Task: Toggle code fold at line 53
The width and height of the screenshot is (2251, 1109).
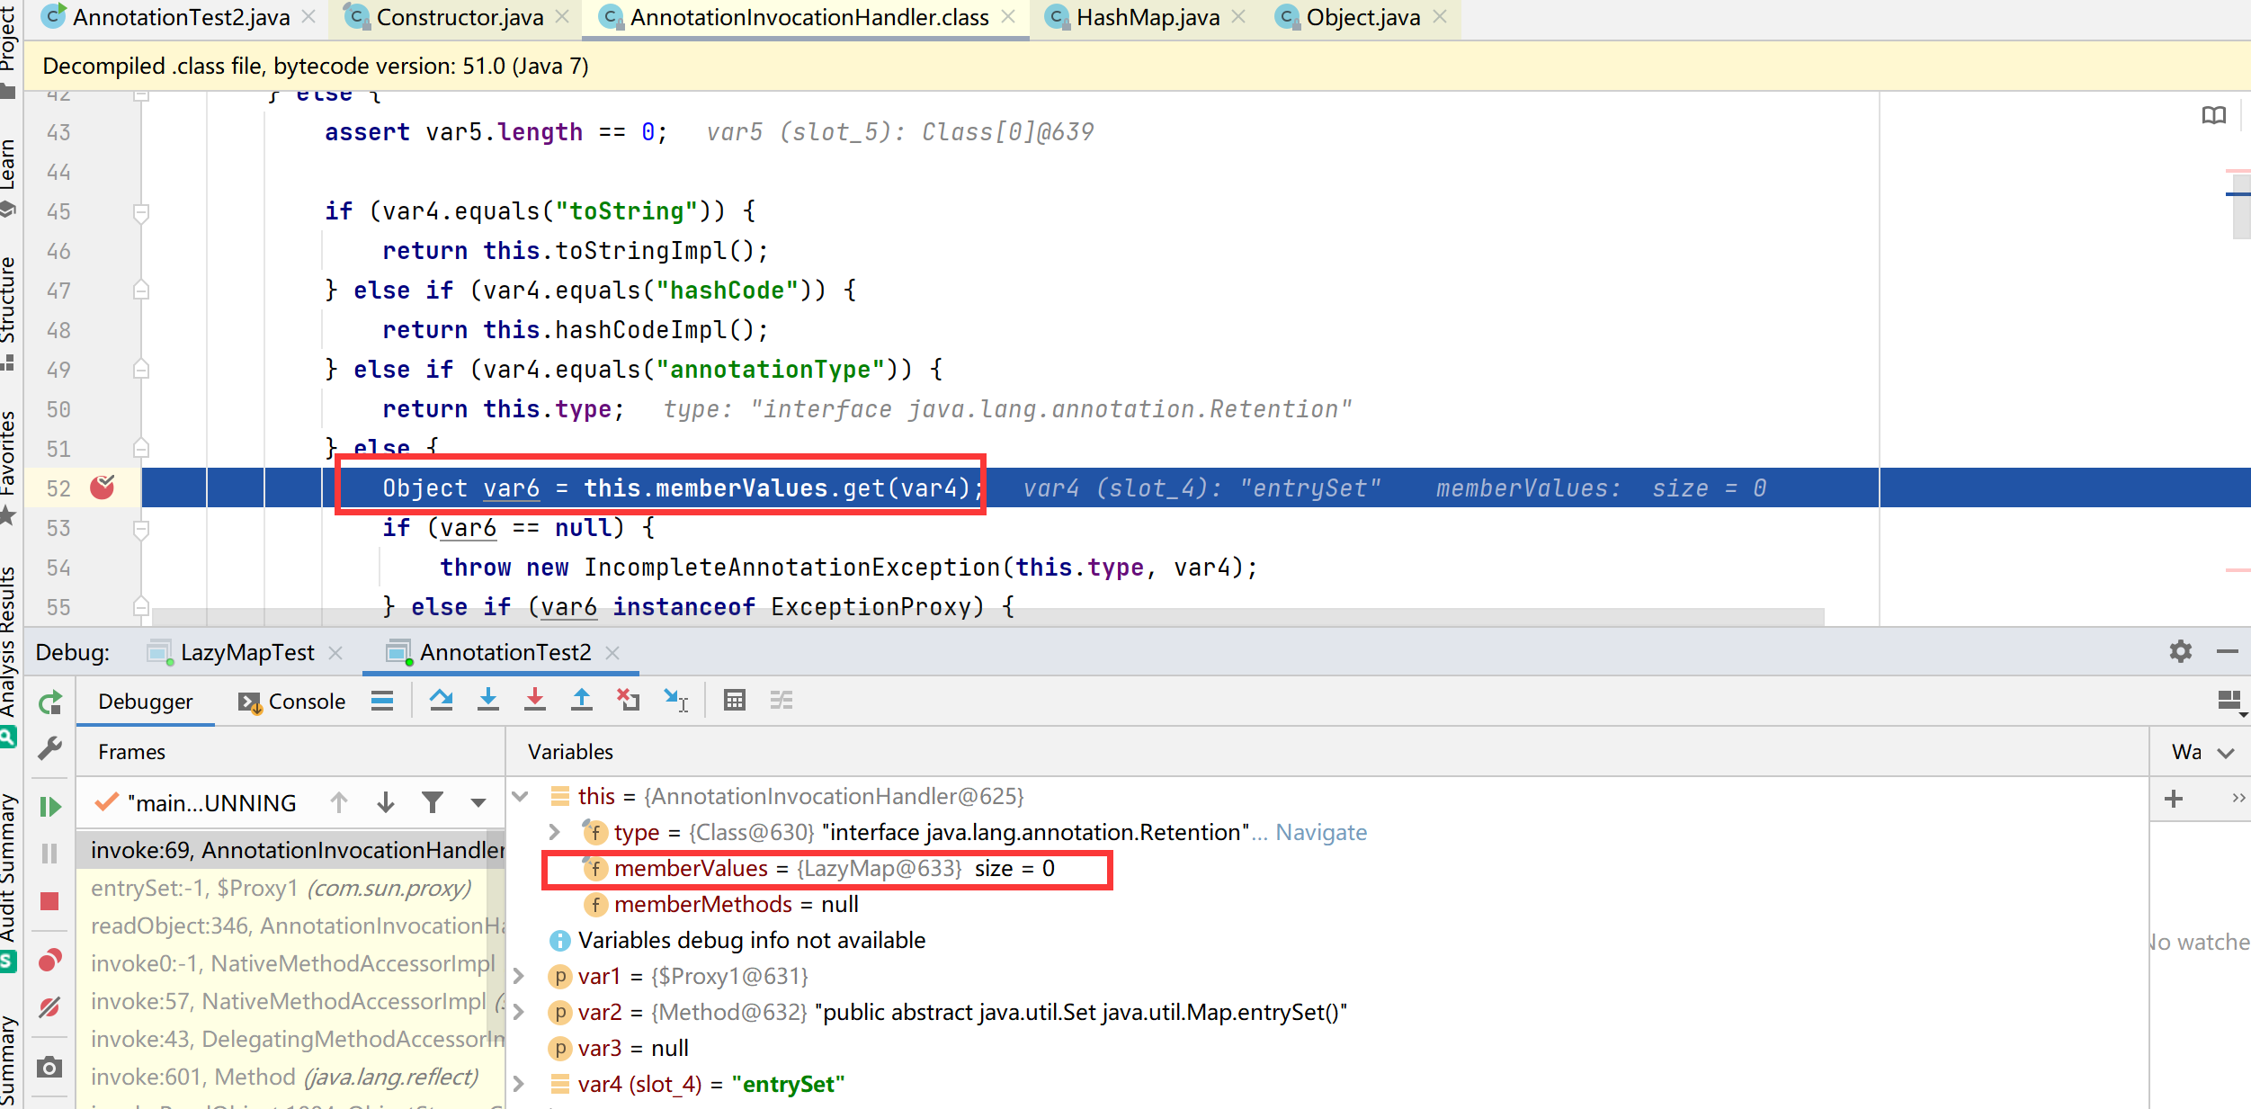Action: (141, 529)
